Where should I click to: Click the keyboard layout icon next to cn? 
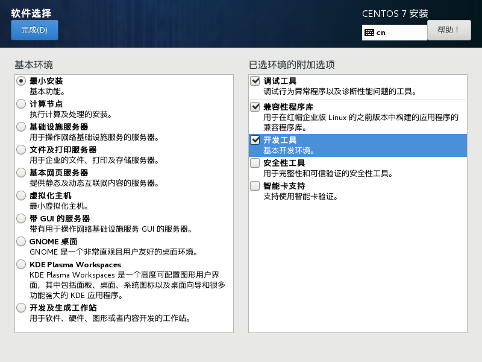[x=369, y=33]
